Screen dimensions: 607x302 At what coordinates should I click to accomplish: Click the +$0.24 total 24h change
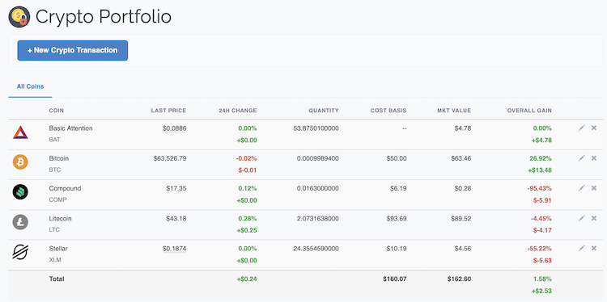tap(247, 279)
